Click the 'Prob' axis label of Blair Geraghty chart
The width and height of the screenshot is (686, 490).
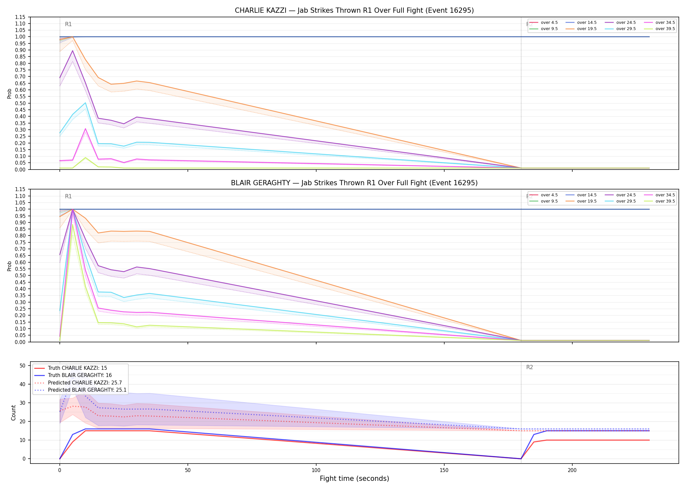[x=9, y=266]
